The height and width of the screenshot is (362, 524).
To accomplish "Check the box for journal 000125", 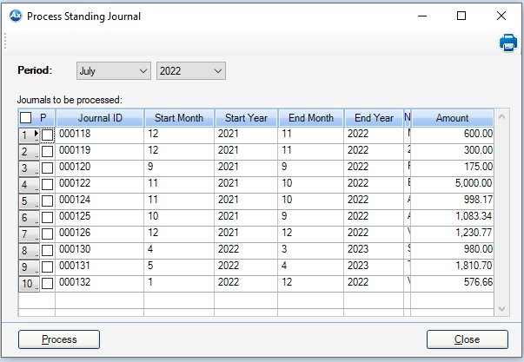I will [x=47, y=217].
